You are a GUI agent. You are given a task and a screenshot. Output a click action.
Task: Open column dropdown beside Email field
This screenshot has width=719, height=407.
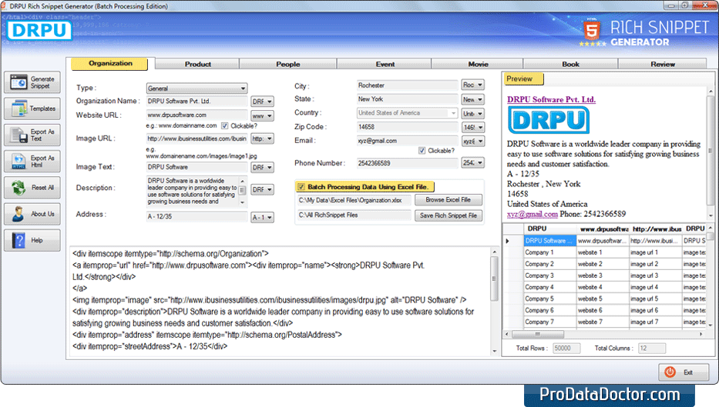[472, 141]
